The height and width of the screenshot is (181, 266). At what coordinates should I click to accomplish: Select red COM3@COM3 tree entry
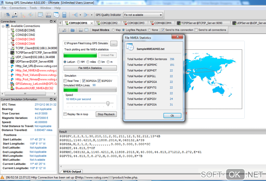click(x=25, y=39)
